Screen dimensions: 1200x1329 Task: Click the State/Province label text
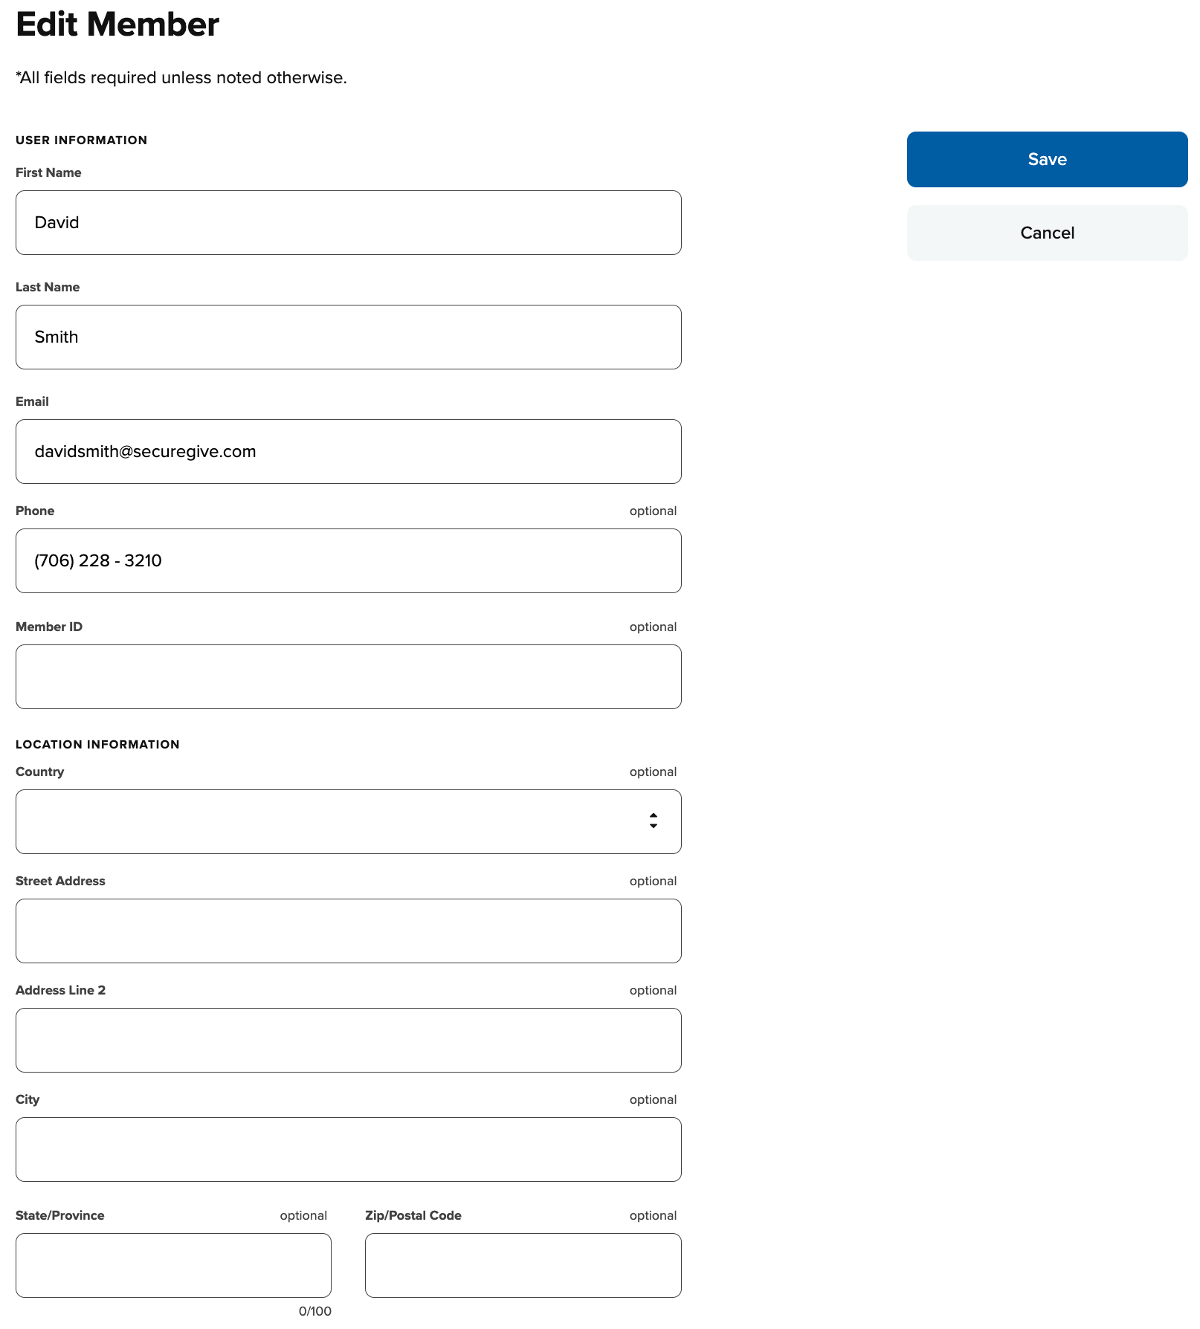tap(59, 1215)
